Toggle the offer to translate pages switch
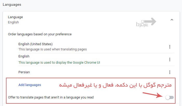This screenshot has width=182, height=106. tap(170, 97)
